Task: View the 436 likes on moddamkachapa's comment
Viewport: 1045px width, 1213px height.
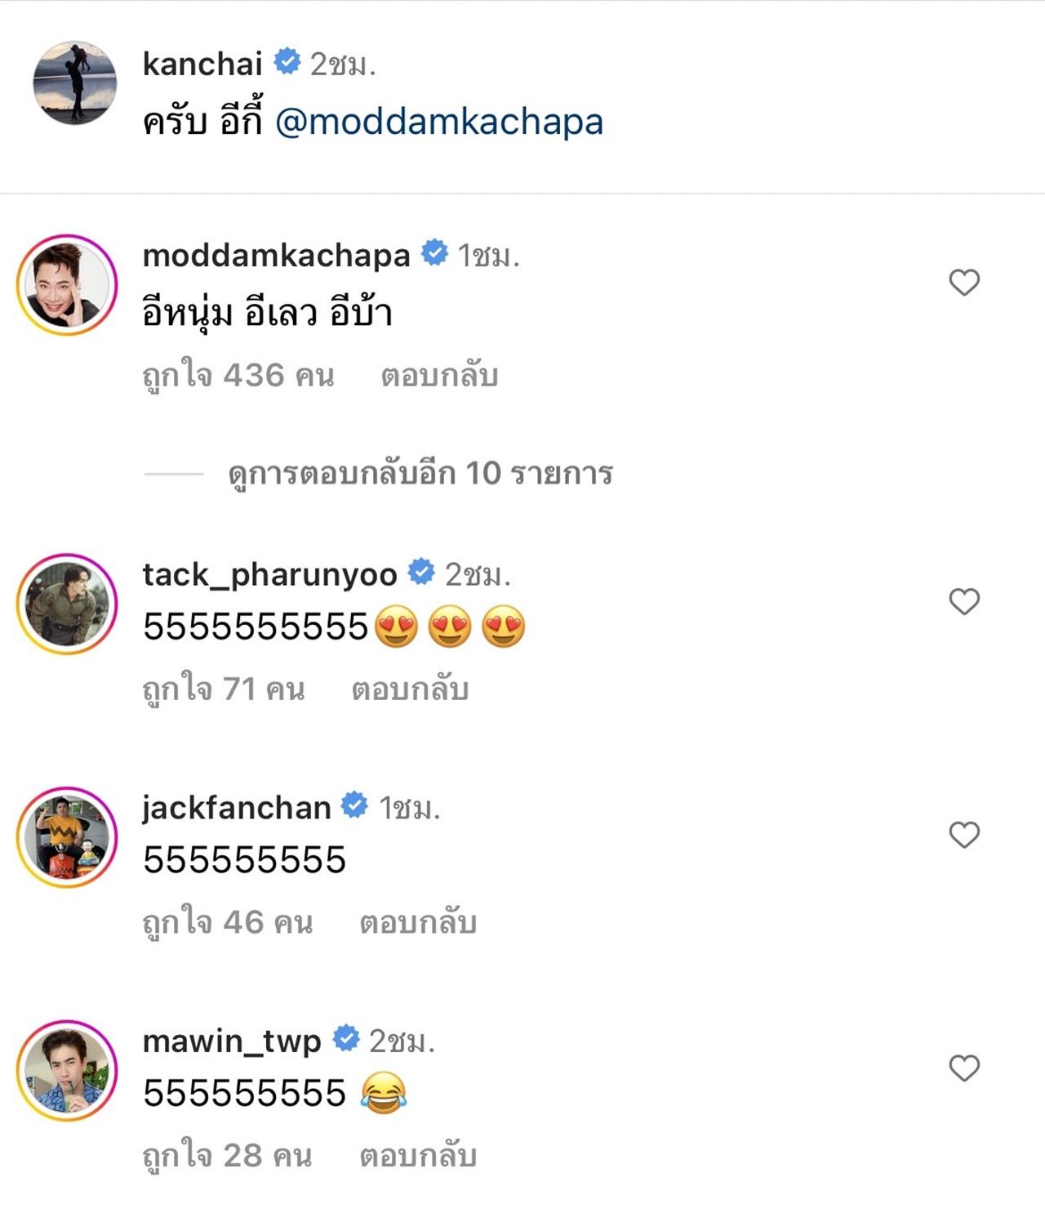Action: click(x=238, y=376)
